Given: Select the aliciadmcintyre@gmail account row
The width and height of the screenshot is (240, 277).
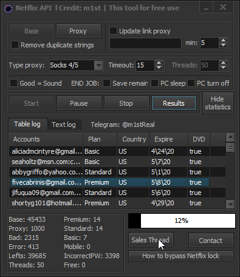Looking at the screenshot, I should tap(117, 151).
